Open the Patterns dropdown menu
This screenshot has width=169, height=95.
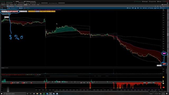pyautogui.click(x=163, y=8)
